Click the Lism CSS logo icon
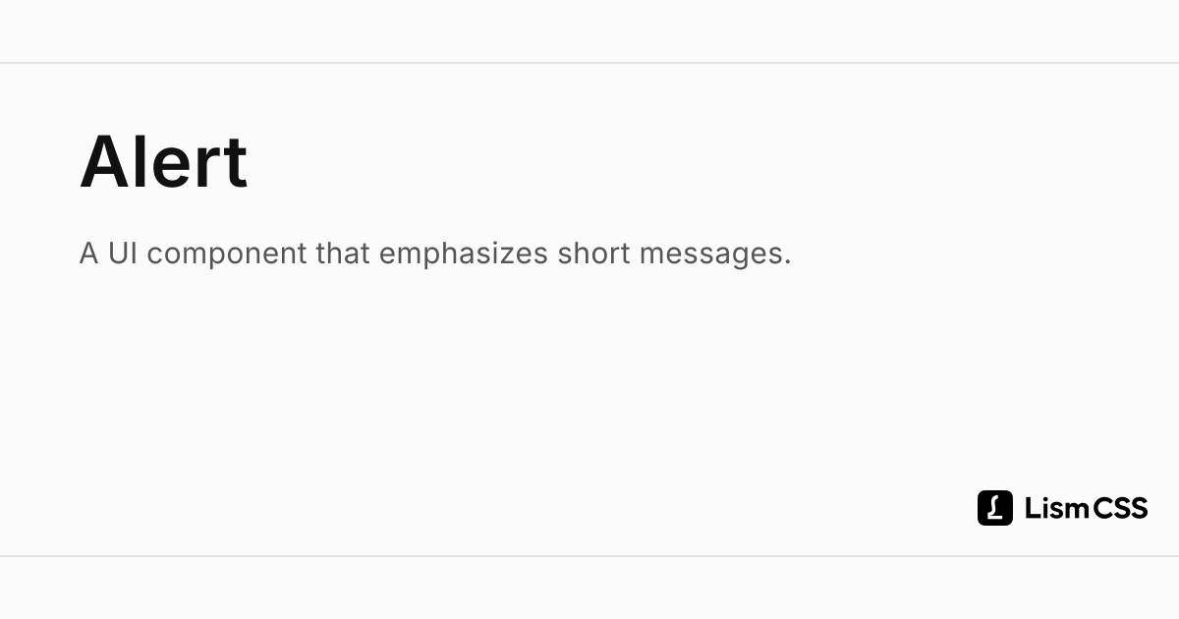 tap(994, 508)
